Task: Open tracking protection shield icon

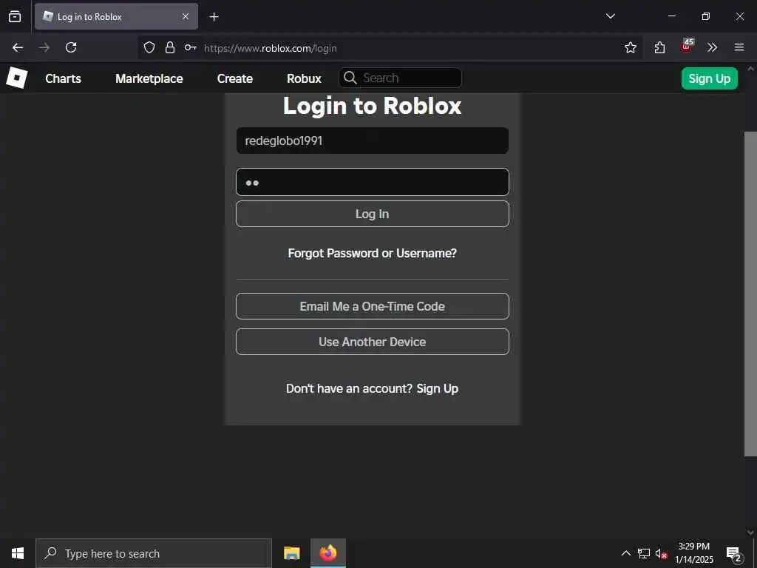Action: tap(149, 47)
